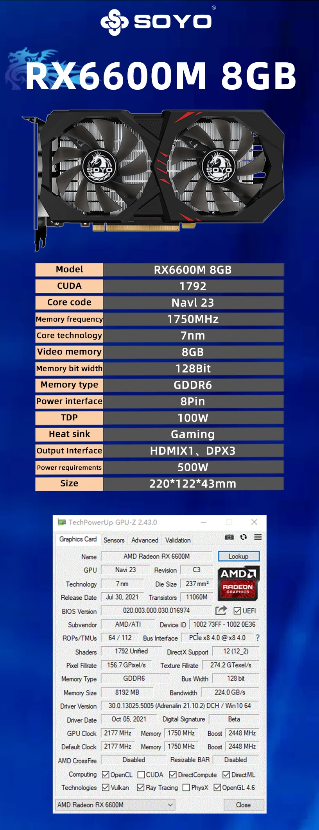Click the GPU-Z app icon in title bar

[62, 522]
